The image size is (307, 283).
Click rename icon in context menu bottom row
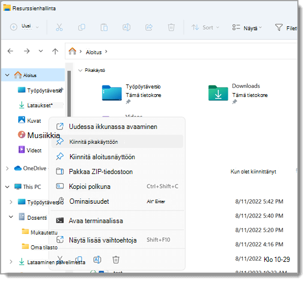point(97,260)
